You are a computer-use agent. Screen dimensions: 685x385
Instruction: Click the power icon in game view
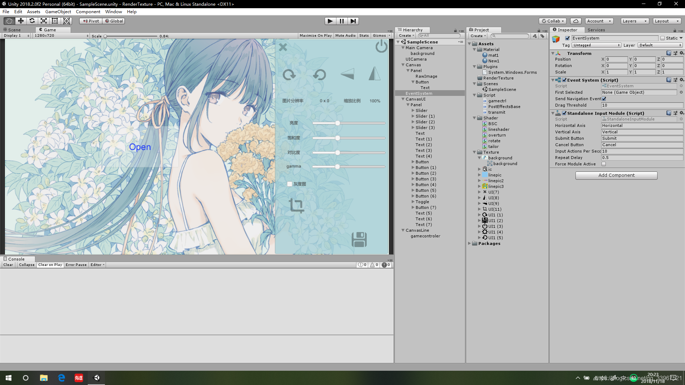pyautogui.click(x=381, y=46)
